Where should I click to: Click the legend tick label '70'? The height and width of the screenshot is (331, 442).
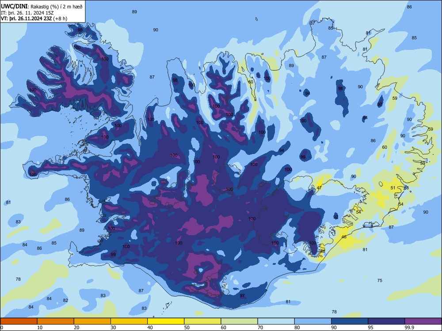260,327
